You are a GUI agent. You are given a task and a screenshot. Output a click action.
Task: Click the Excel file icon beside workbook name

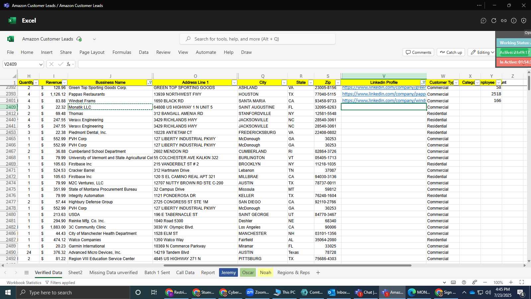click(11, 39)
